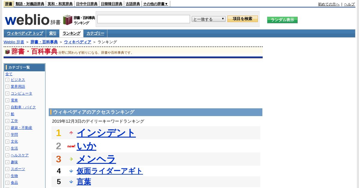The height and width of the screenshot is (188, 359).
Task: Expand the 食品 category plus icon
Action: tap(7, 183)
